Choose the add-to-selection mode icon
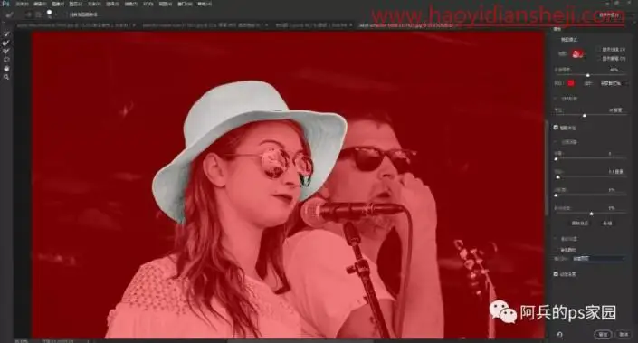The width and height of the screenshot is (638, 343). (28, 14)
